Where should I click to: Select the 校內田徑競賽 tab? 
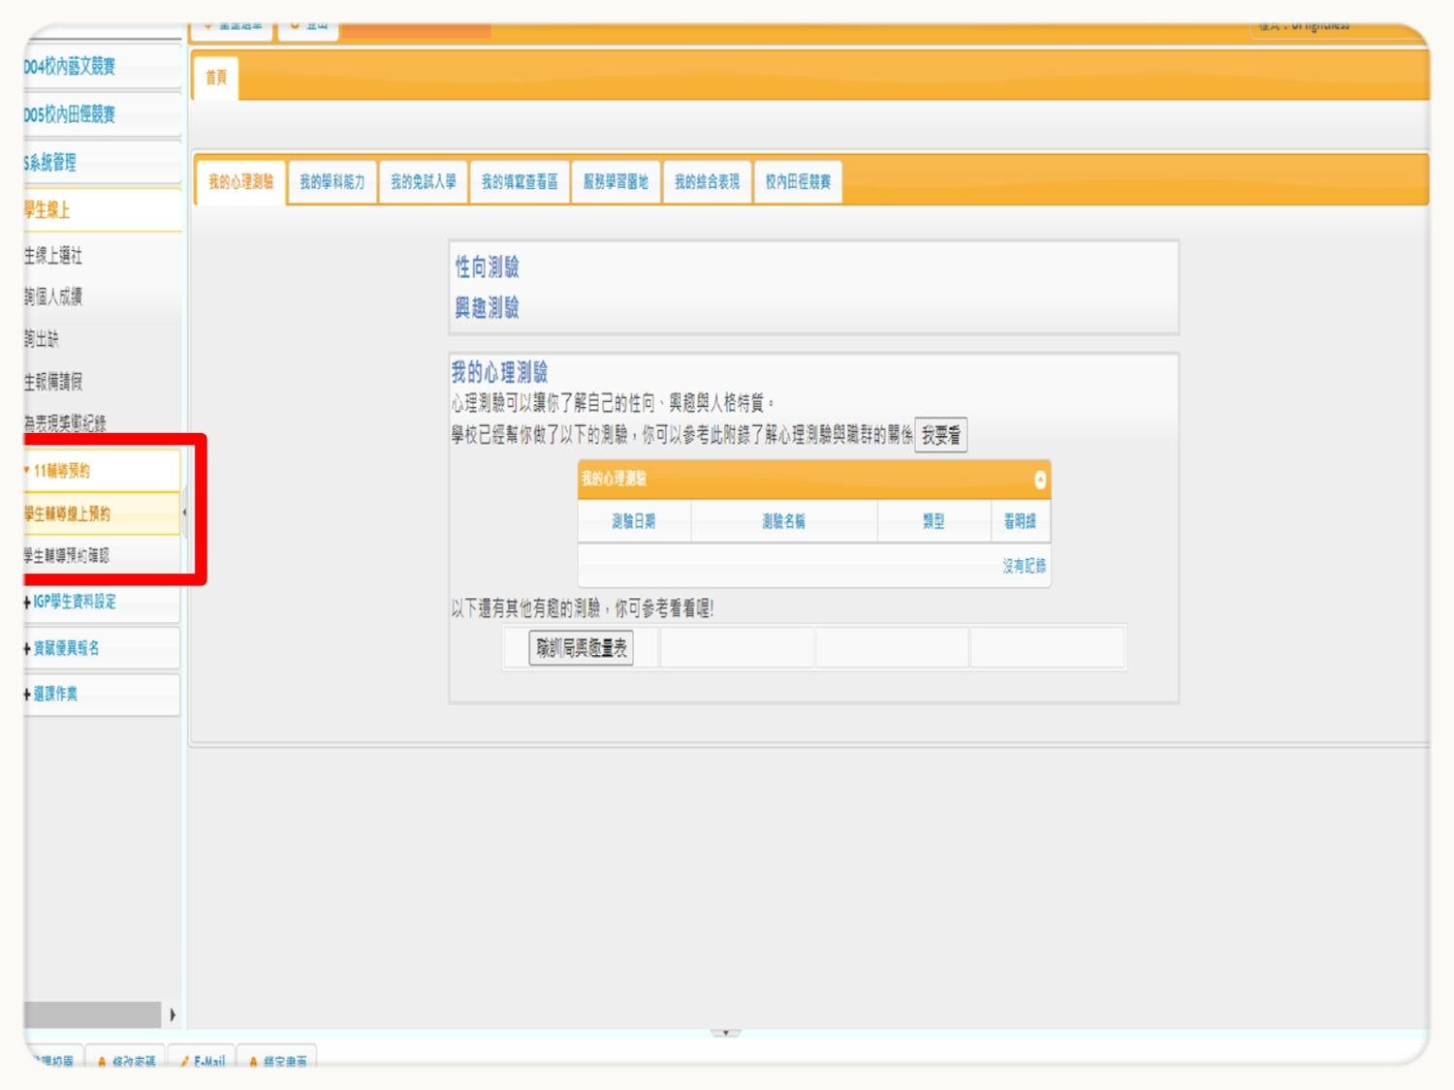798,182
